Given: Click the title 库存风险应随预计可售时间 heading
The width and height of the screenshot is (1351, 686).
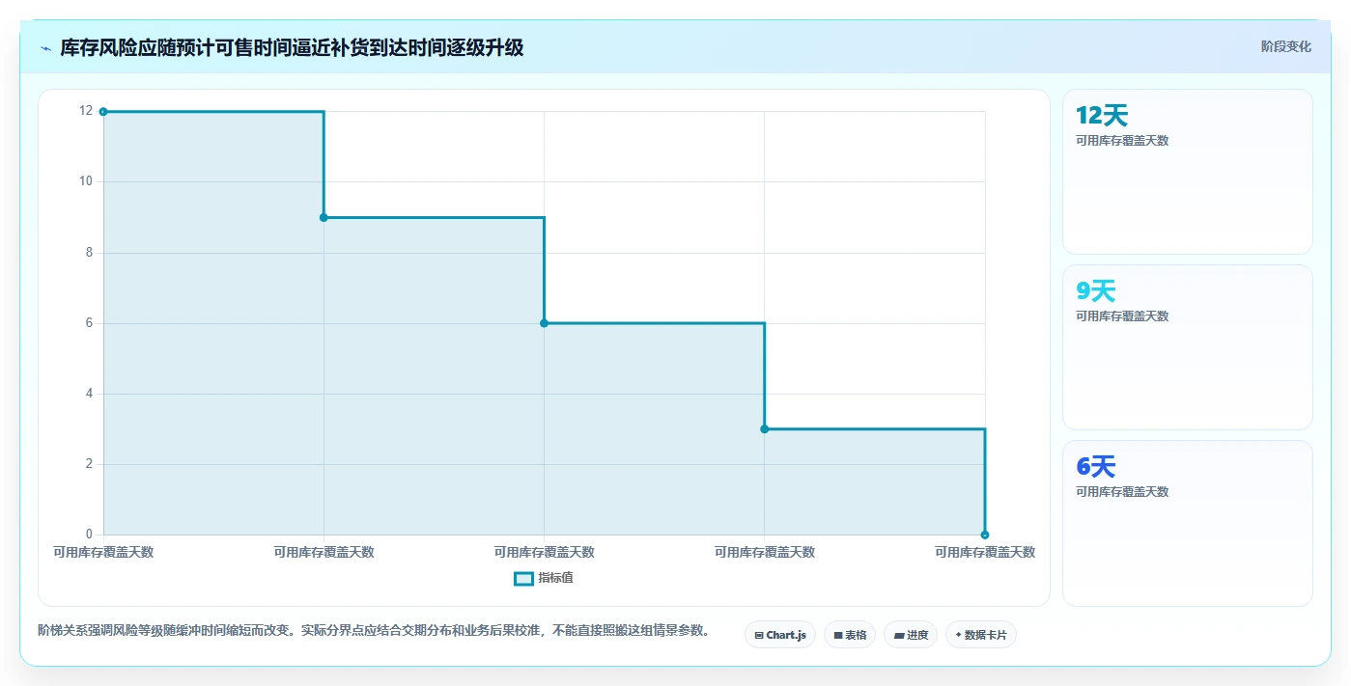Looking at the screenshot, I should 292,47.
